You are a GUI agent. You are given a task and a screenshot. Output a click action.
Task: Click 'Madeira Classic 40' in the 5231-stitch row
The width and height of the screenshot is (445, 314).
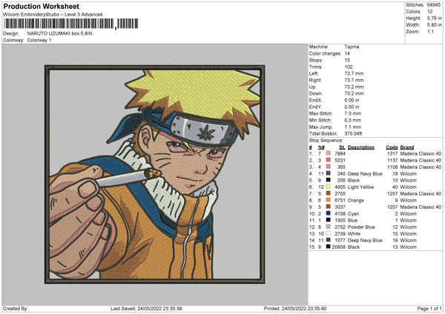pos(421,160)
